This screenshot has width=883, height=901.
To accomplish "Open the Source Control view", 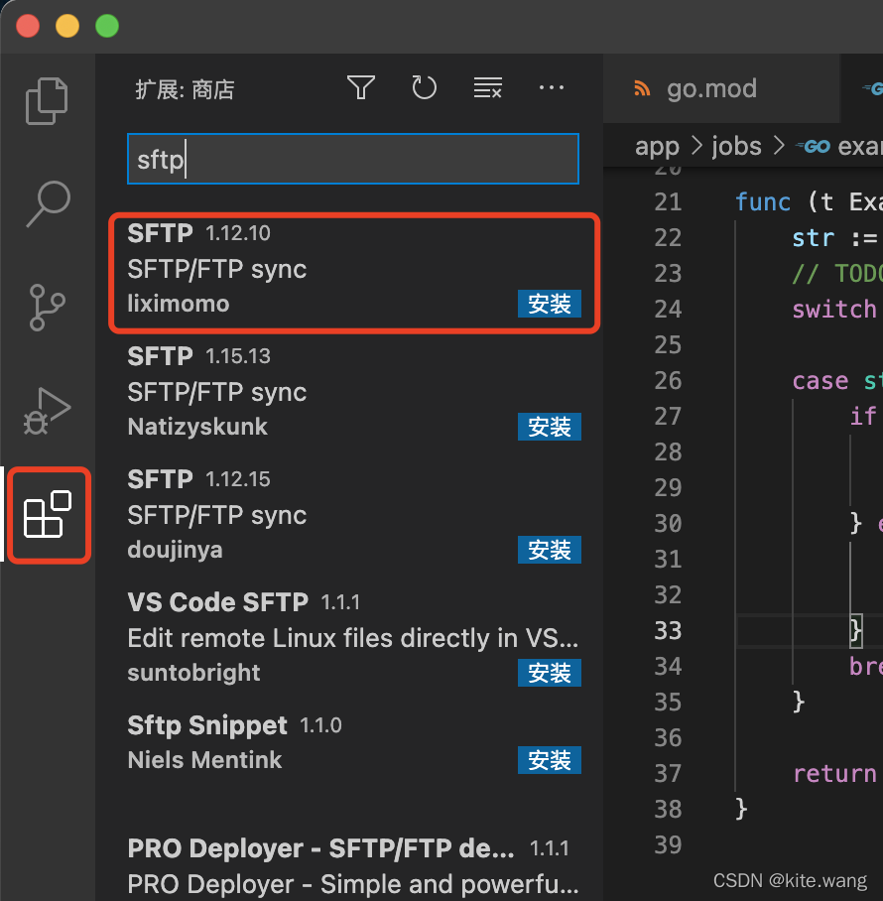I will [x=48, y=307].
